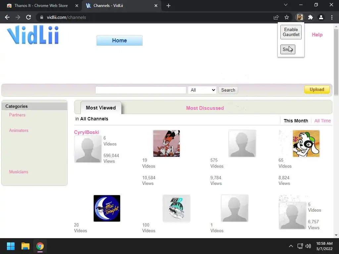The width and height of the screenshot is (339, 254).
Task: Open default avatar channel with 575 videos
Action: [x=242, y=144]
